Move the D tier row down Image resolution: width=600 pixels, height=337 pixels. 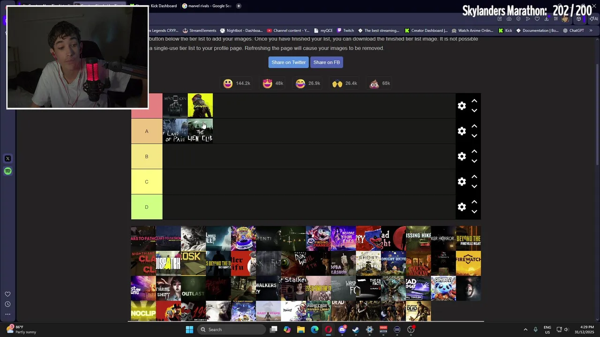474,212
